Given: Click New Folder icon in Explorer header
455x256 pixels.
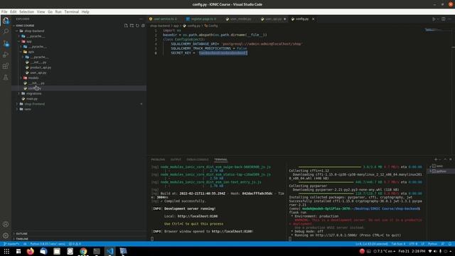Looking at the screenshot, I should (132, 26).
